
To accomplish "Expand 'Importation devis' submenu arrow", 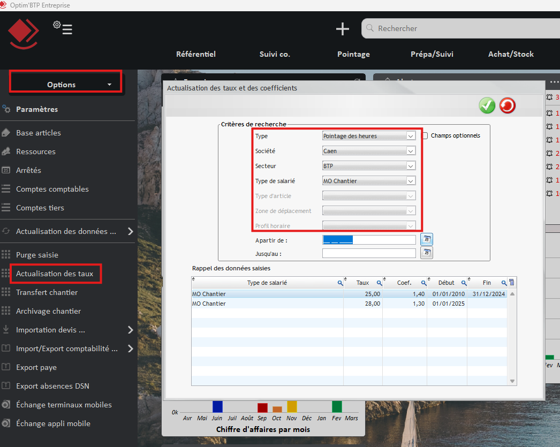I will pyautogui.click(x=130, y=330).
